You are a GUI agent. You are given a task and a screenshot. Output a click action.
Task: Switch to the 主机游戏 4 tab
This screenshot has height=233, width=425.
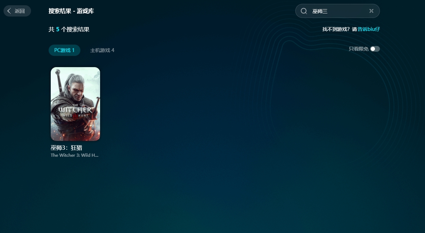tap(102, 50)
